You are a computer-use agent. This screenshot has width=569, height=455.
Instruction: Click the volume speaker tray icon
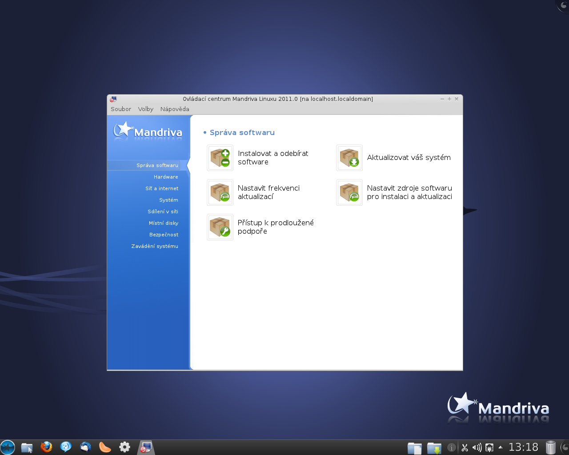point(477,447)
